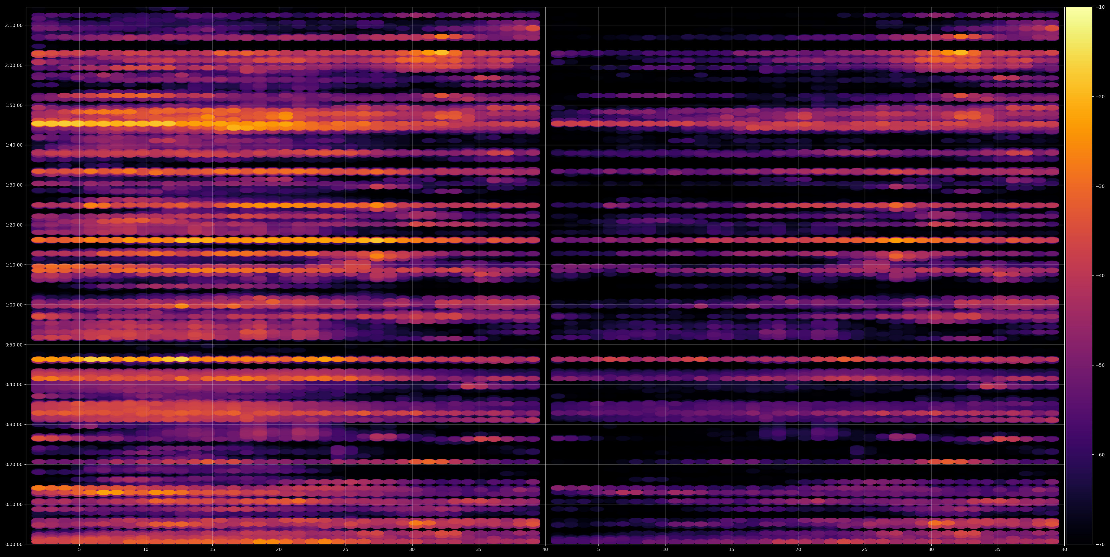Click the −70 colorbar tick label

point(1100,544)
